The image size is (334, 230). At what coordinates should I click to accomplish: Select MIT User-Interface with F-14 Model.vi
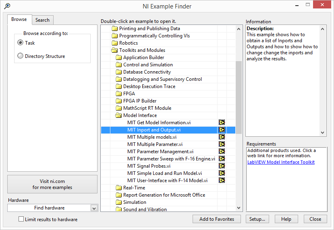tap(167, 181)
